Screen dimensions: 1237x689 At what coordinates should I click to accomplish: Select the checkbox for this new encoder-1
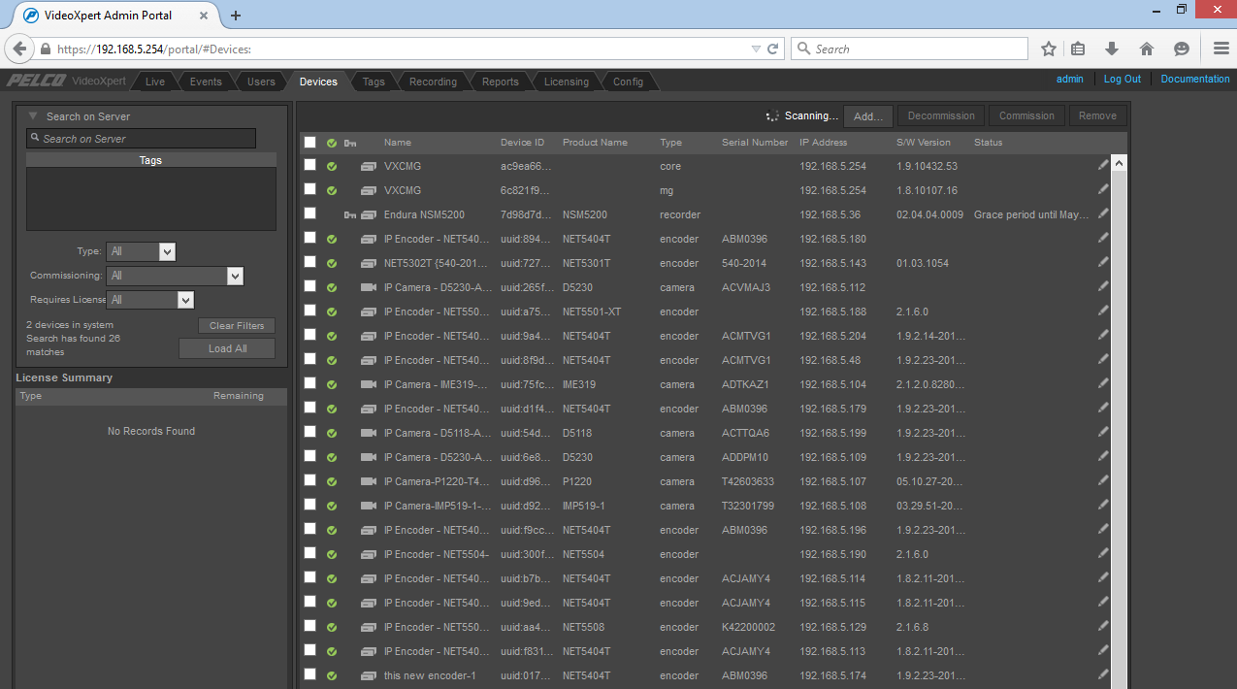point(310,674)
